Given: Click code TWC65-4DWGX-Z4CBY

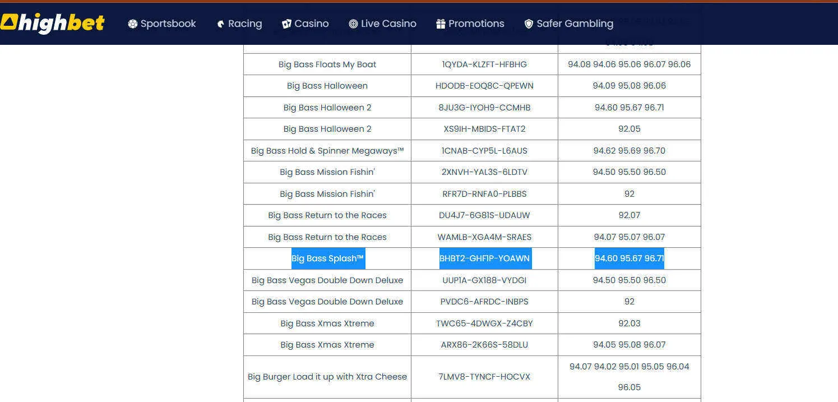Looking at the screenshot, I should pyautogui.click(x=484, y=324).
